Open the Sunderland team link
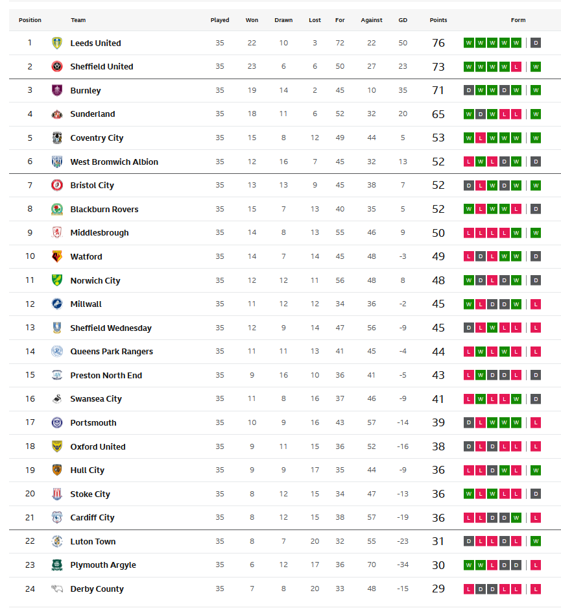The height and width of the screenshot is (608, 561). point(93,114)
